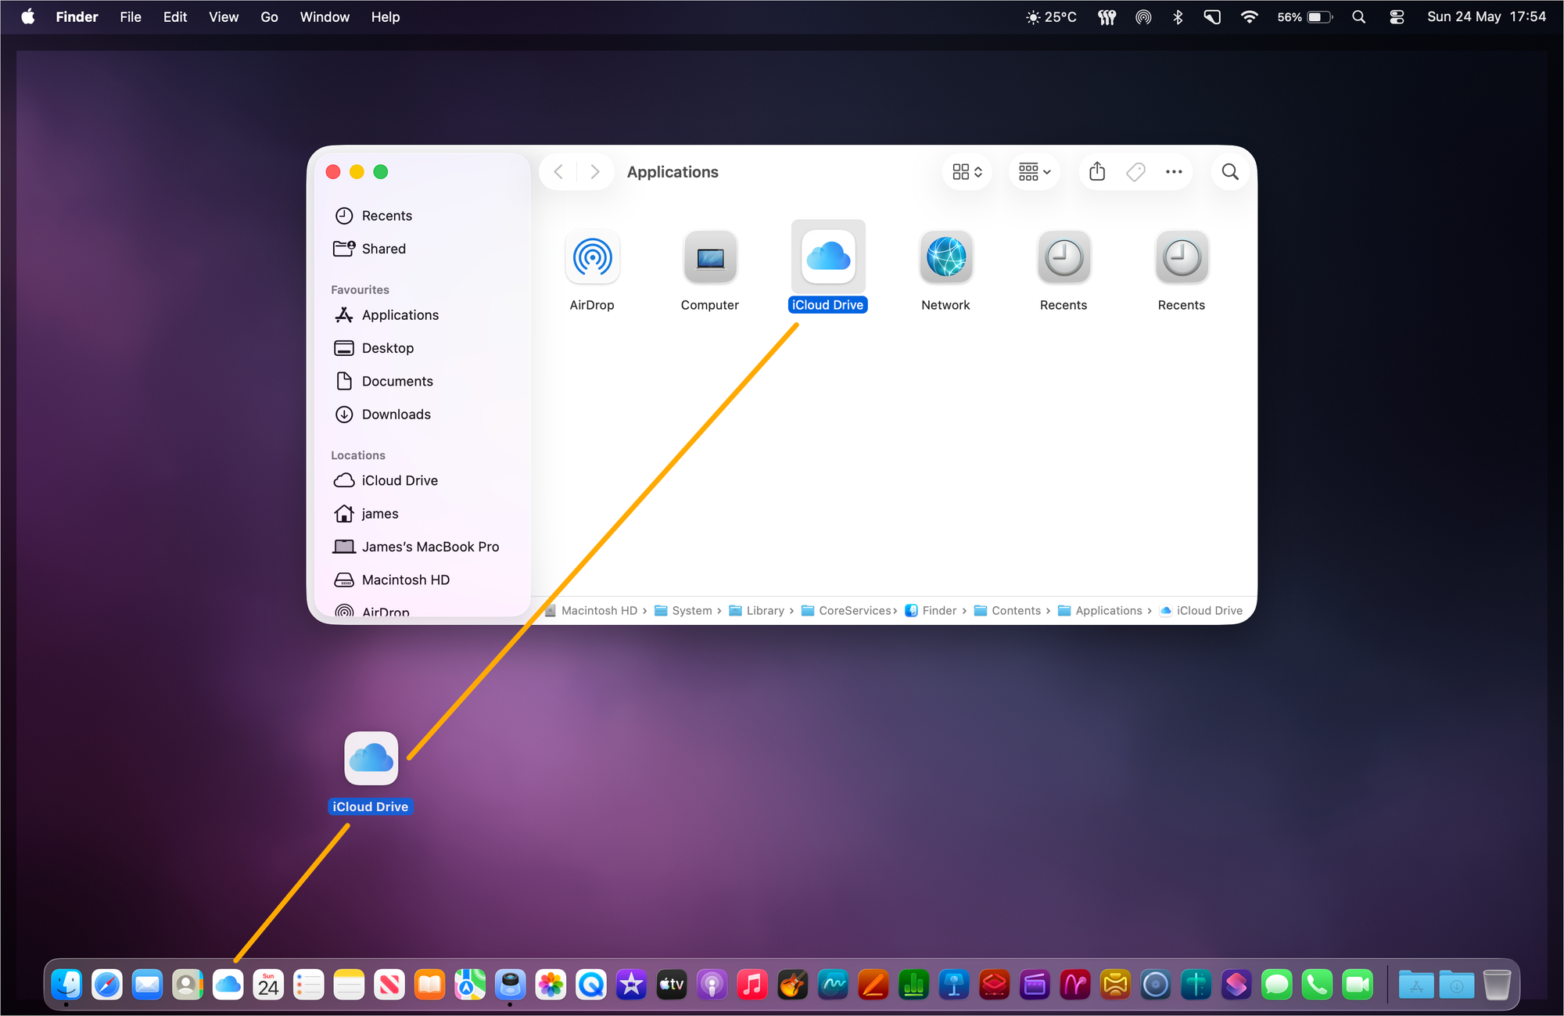
Task: Open the File menu
Action: pos(131,16)
